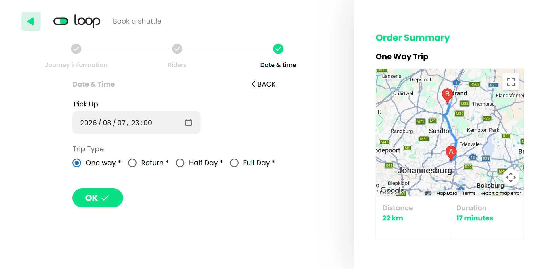Viewport: 545px width, 269px height.
Task: Click Report a map error
Action: click(x=501, y=193)
